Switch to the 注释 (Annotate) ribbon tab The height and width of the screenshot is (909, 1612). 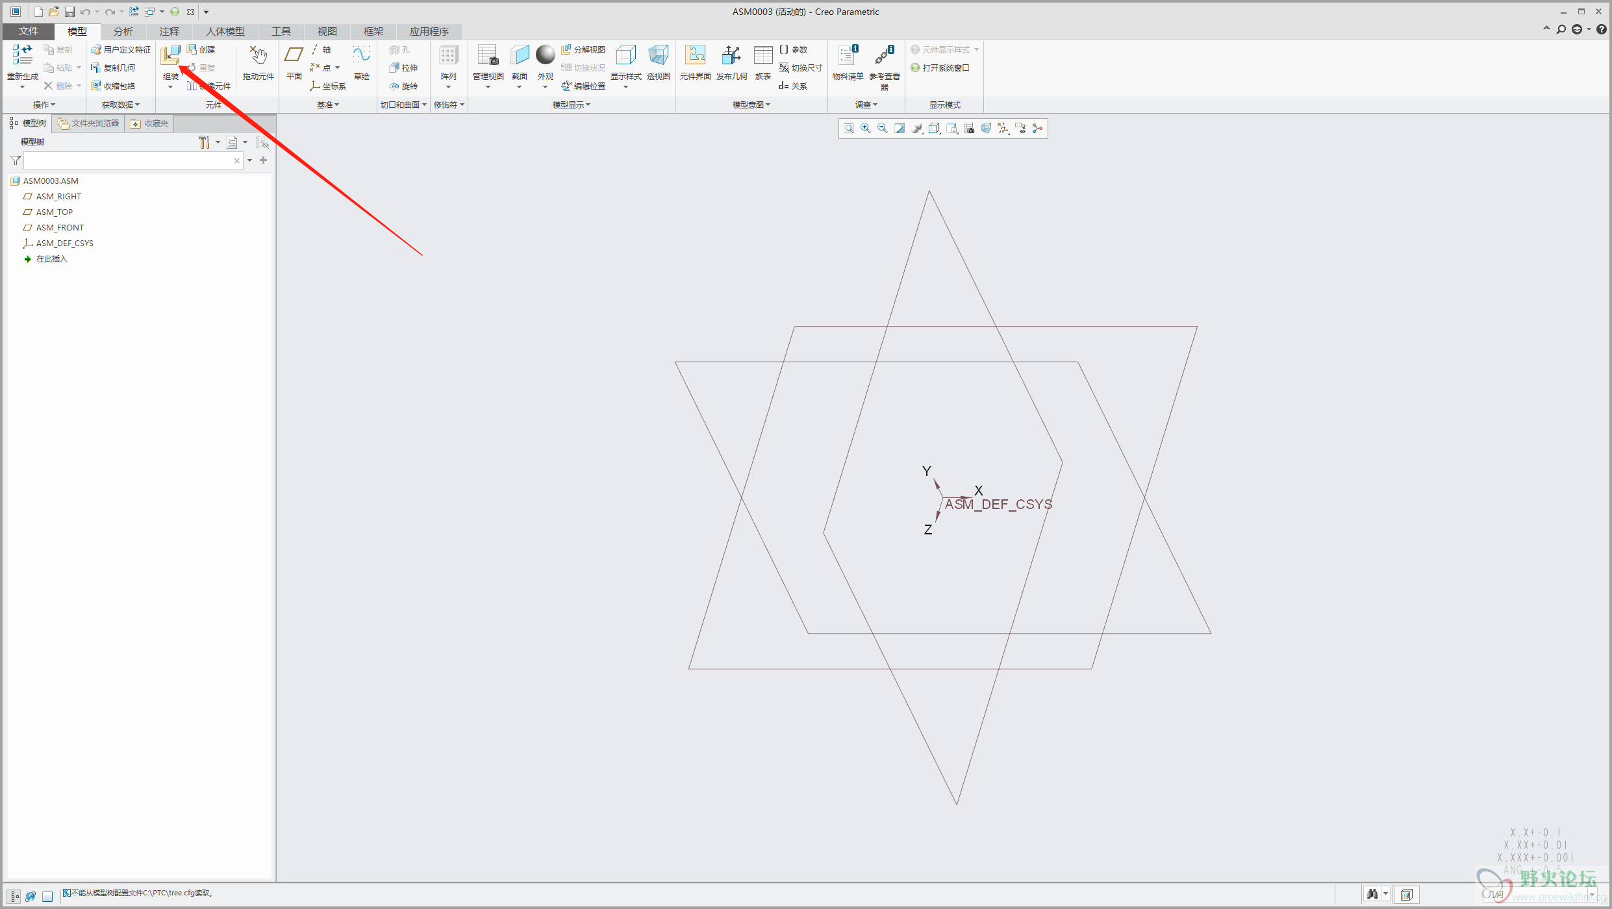[169, 31]
